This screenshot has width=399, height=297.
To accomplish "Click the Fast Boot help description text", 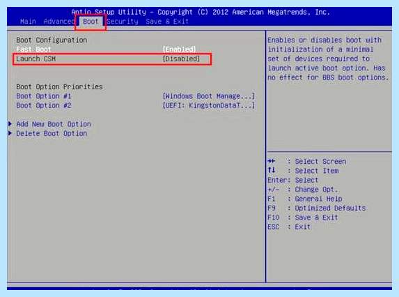I will click(328, 59).
